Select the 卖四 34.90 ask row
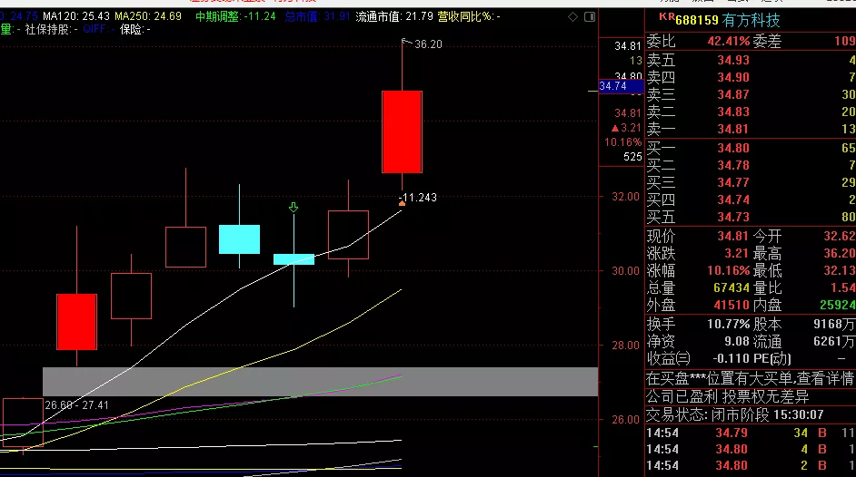This screenshot has width=856, height=477. (x=751, y=77)
